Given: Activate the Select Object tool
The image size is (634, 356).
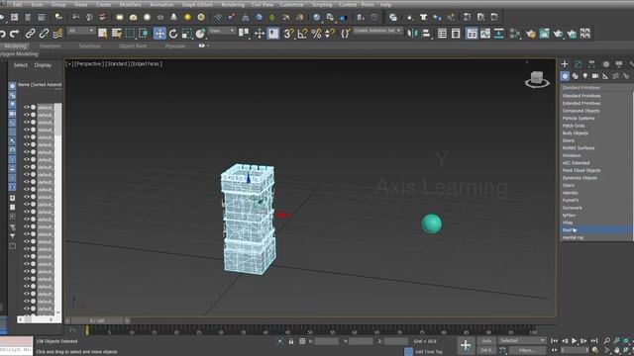Looking at the screenshot, I should 103,34.
